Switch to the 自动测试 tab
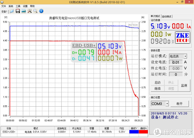 coord(167,16)
